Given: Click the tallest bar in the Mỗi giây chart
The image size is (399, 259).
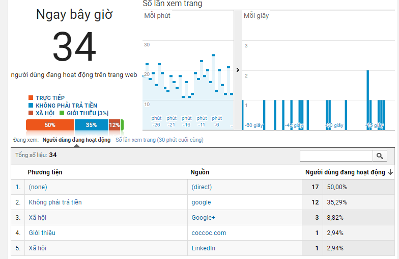Looking at the screenshot, I should point(367,100).
